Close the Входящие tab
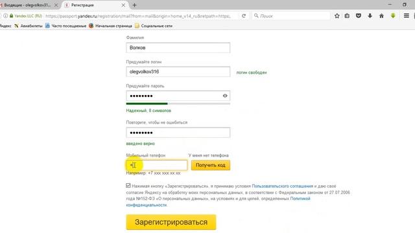The image size is (415, 233). point(56,5)
